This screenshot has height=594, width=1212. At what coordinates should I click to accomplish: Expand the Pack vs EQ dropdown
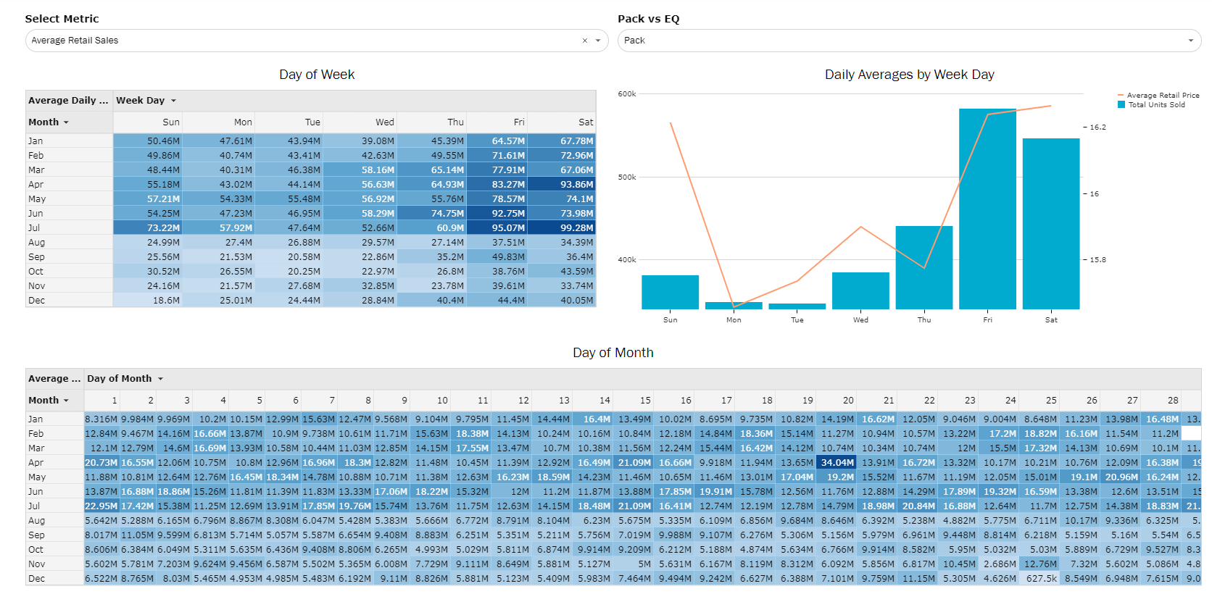pos(1190,41)
